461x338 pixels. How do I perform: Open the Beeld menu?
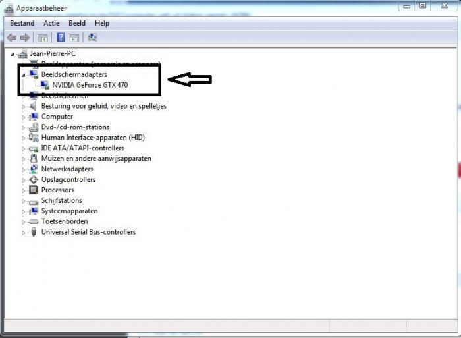(77, 23)
